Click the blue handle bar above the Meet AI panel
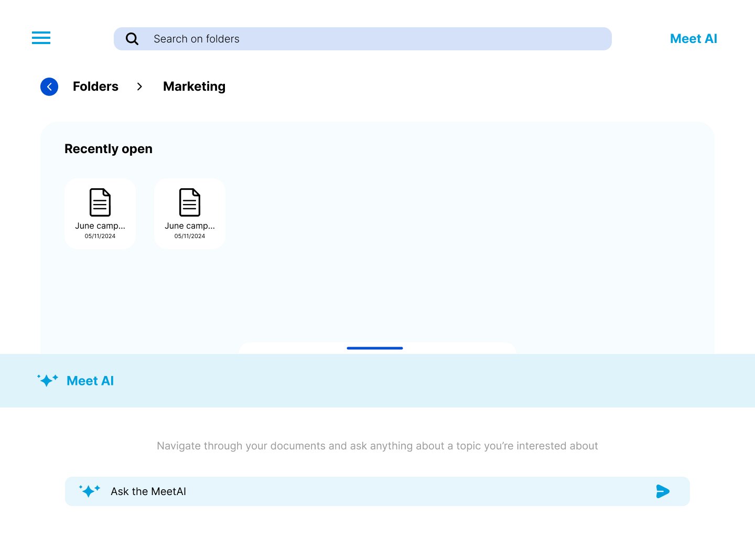Screen dimensions: 755x537 pyautogui.click(x=375, y=348)
